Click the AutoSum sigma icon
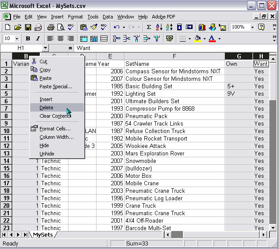The height and width of the screenshot is (249, 279). [x=149, y=27]
